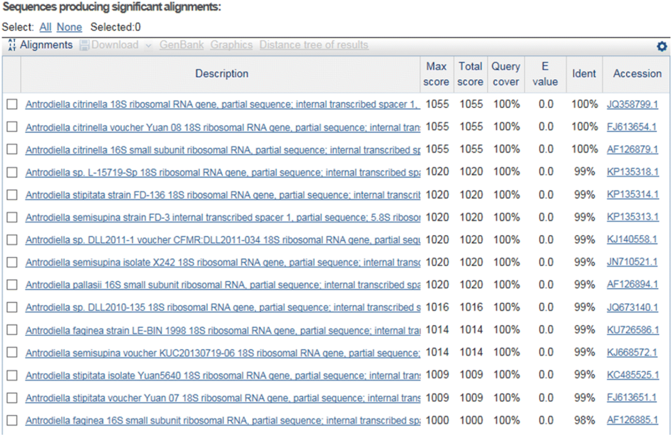Open Antrodiella pallasii 16S description link

[223, 285]
